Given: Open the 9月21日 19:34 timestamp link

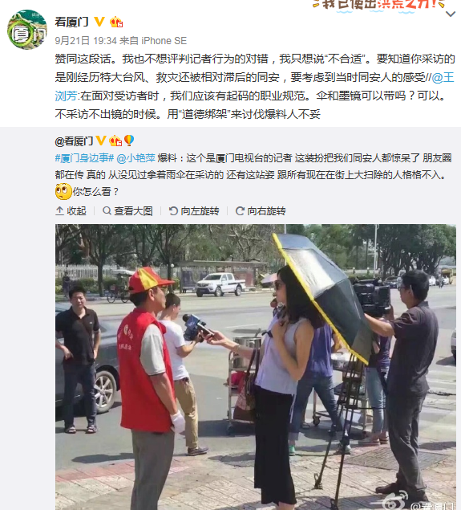Looking at the screenshot, I should [86, 41].
